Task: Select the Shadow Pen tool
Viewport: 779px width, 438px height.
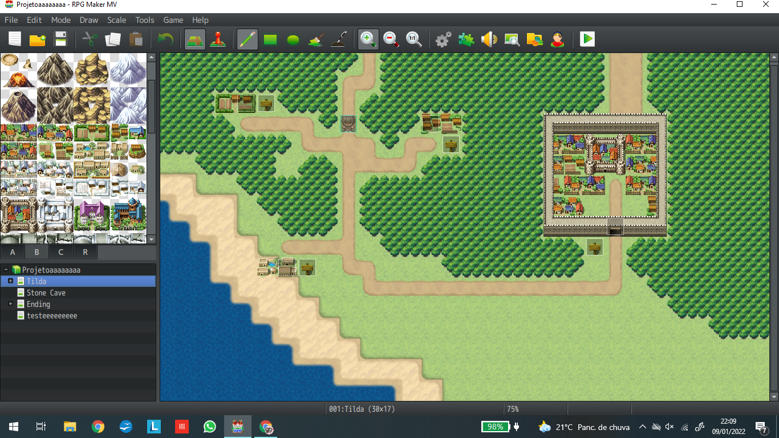Action: (x=339, y=39)
